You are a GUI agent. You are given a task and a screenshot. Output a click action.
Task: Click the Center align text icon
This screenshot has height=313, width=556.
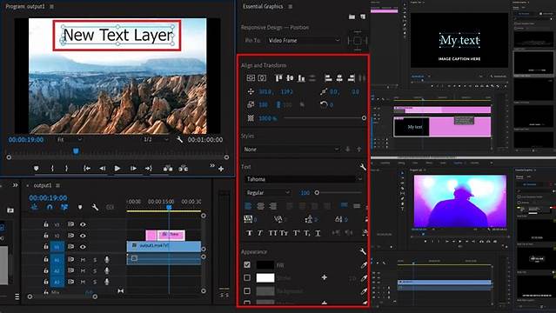[261, 206]
